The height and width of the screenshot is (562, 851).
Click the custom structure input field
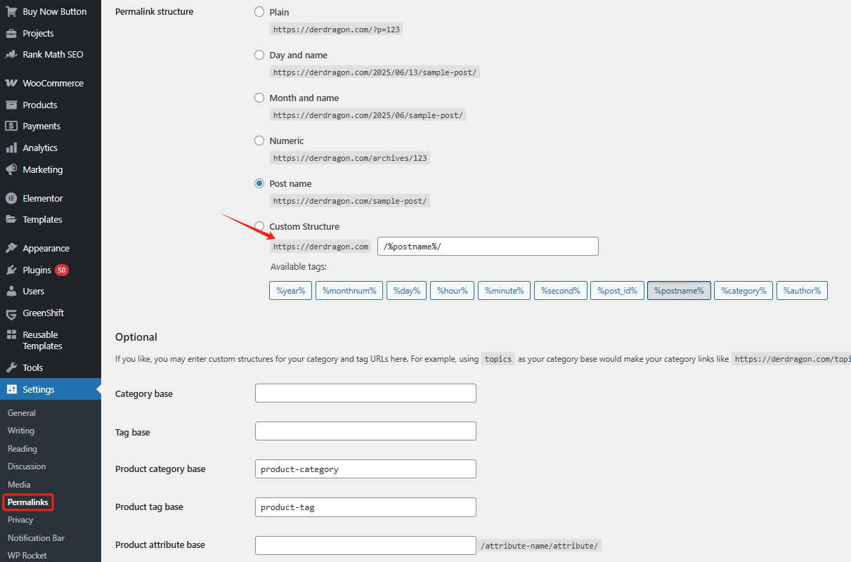click(x=488, y=246)
